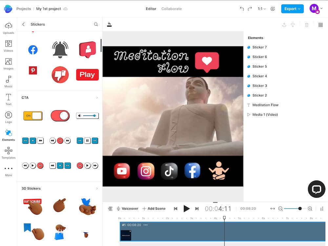Add the red toggle switch sticker
The height and width of the screenshot is (246, 328).
[x=60, y=115]
